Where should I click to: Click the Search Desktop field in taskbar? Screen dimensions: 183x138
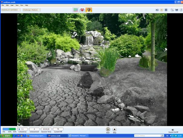(x=143, y=136)
